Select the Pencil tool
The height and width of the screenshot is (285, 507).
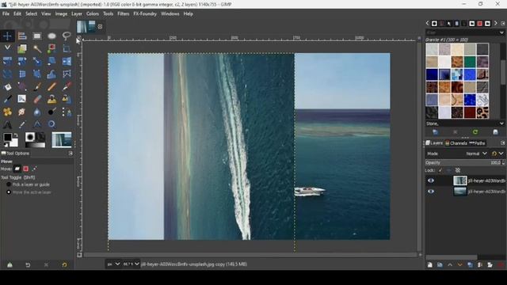click(51, 86)
